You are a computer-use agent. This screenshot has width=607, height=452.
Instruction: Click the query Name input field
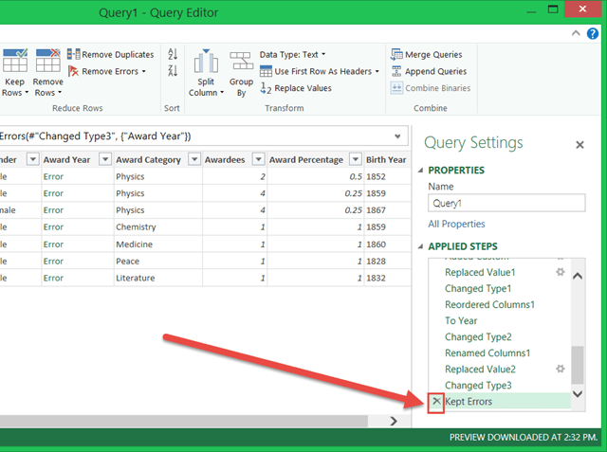pos(506,203)
